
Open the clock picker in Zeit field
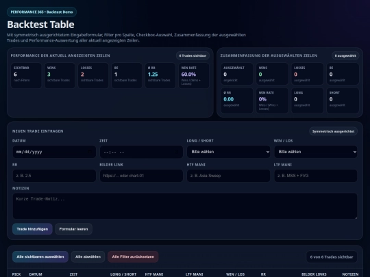(177, 152)
